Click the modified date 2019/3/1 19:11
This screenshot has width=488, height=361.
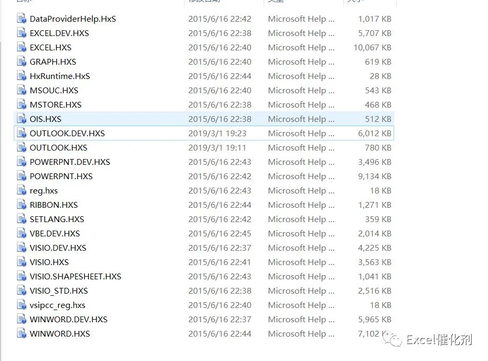click(217, 148)
